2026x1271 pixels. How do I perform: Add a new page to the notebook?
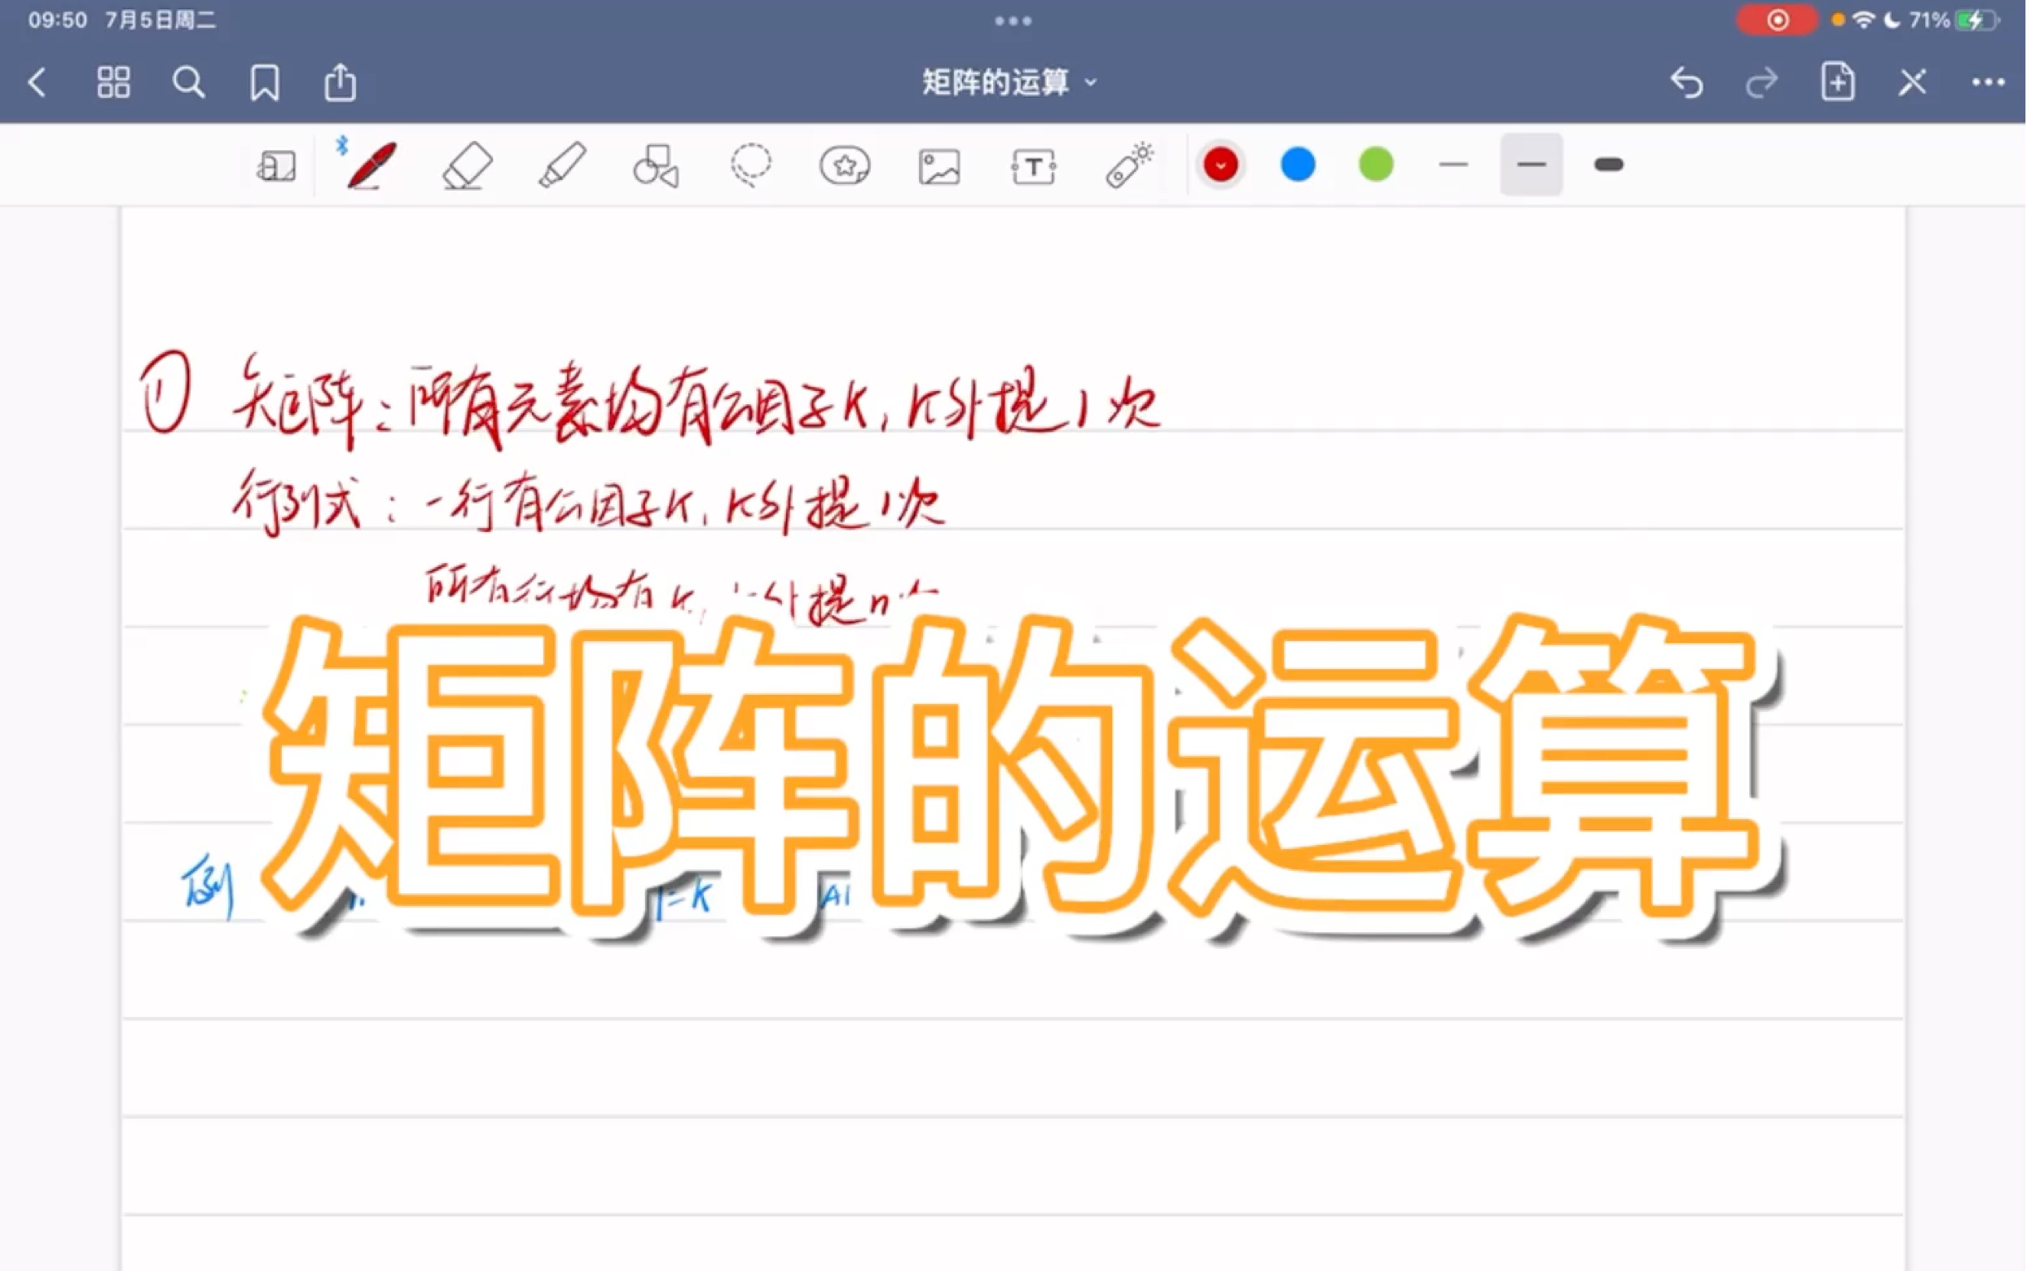1836,81
